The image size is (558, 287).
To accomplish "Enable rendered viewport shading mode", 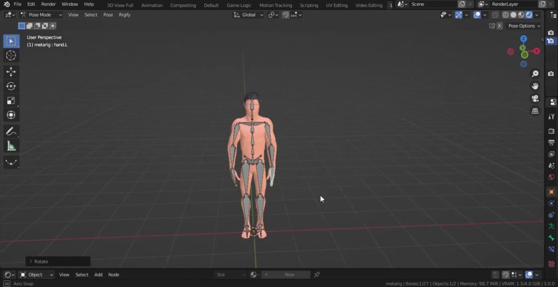I will pos(529,15).
